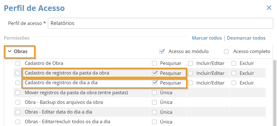The height and width of the screenshot is (126, 277).
Task: Enable Incluir/Editar for registros da pasta da obra
Action: coord(191,73)
